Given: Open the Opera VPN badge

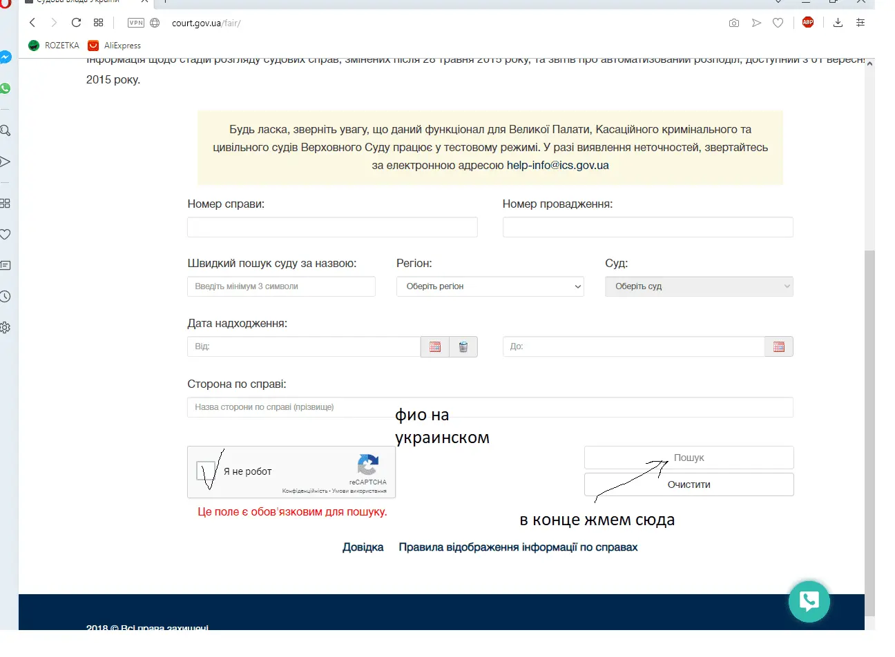Looking at the screenshot, I should pyautogui.click(x=136, y=23).
